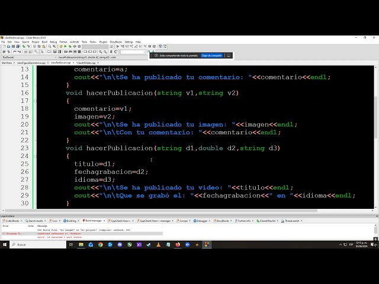The height and width of the screenshot is (284, 379).
Task: Open Google Chrome from the taskbar
Action: coord(100,244)
